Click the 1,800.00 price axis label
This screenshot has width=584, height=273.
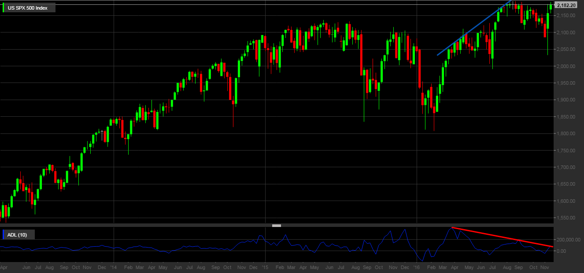(566, 134)
